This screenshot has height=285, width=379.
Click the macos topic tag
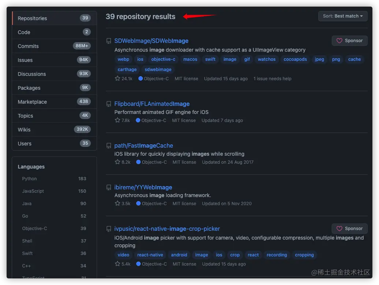pos(190,59)
